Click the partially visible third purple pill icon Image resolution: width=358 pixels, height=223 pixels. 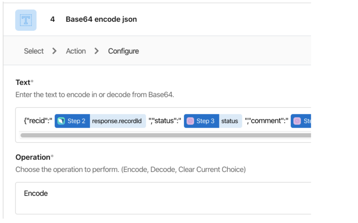click(297, 121)
